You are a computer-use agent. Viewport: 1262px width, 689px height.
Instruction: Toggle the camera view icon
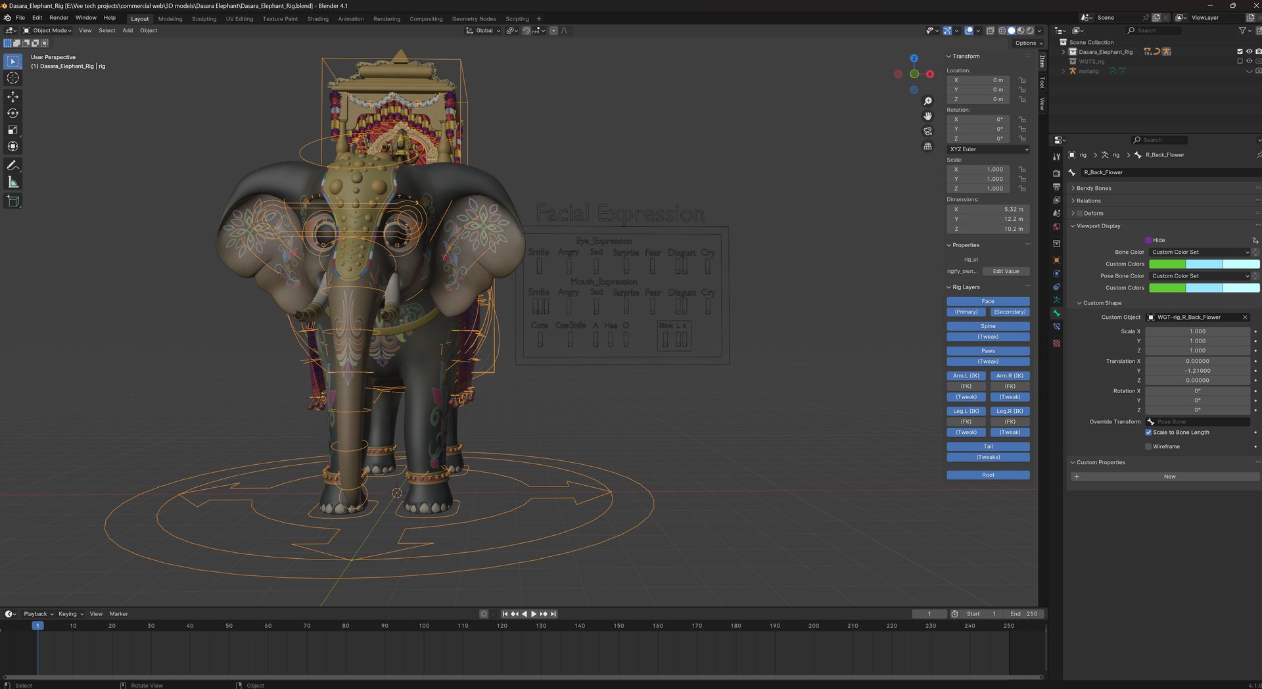tap(927, 131)
